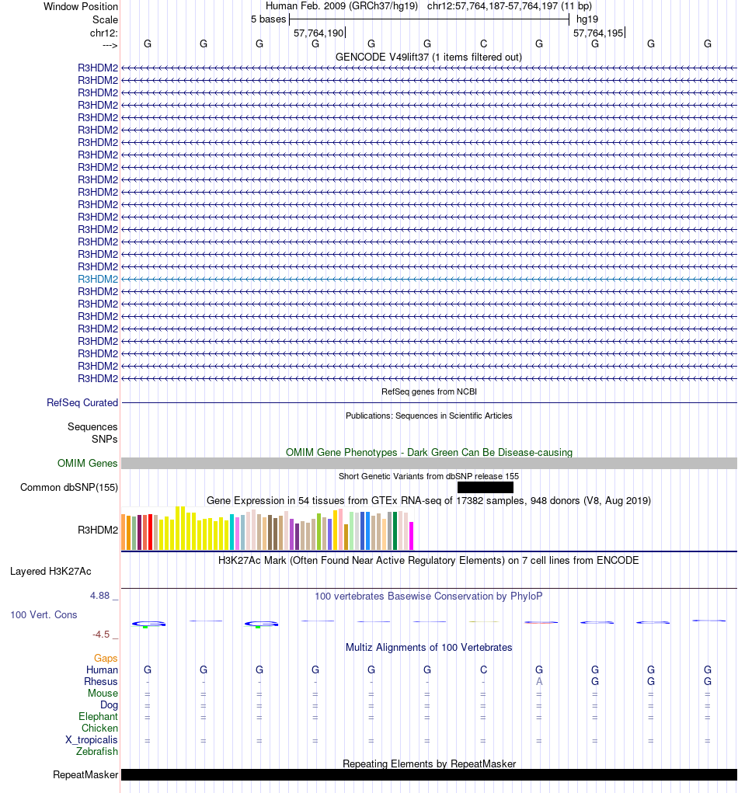The height and width of the screenshot is (793, 738).
Task: Click the hg19 label next to scale bar
Action: 587,19
